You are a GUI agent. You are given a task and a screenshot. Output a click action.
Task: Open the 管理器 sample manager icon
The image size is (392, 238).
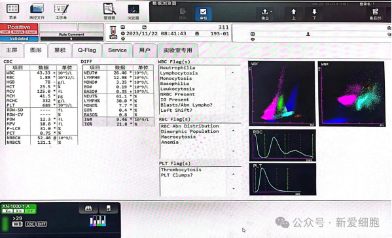(x=109, y=11)
